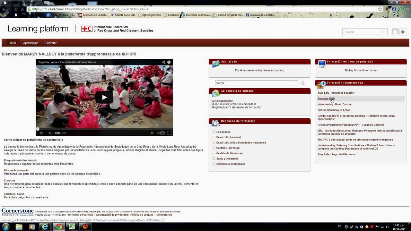Check the Lo Esencial checkbox
Image resolution: width=411 pixels, height=231 pixels.
click(214, 132)
